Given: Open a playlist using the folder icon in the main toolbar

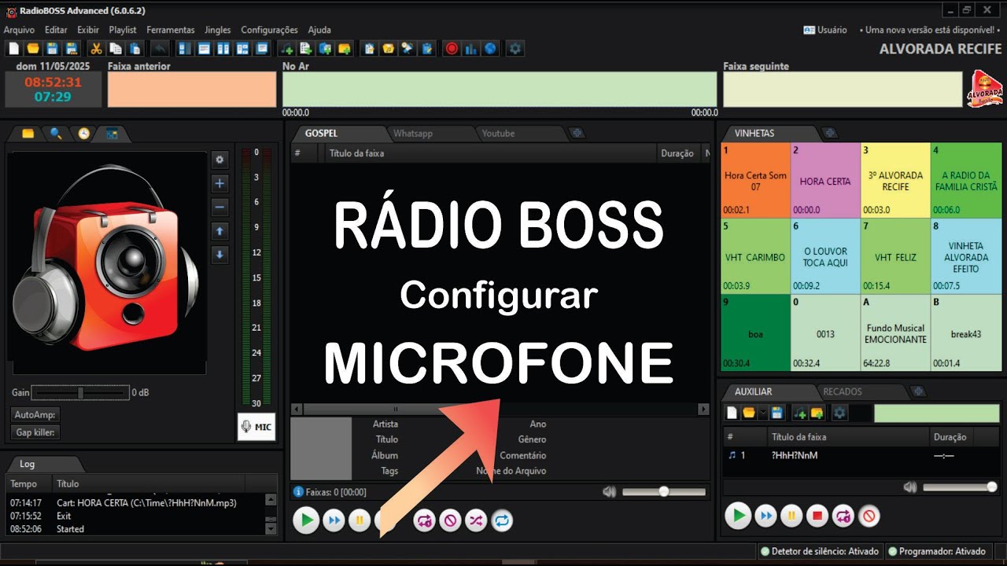Looking at the screenshot, I should (x=33, y=49).
